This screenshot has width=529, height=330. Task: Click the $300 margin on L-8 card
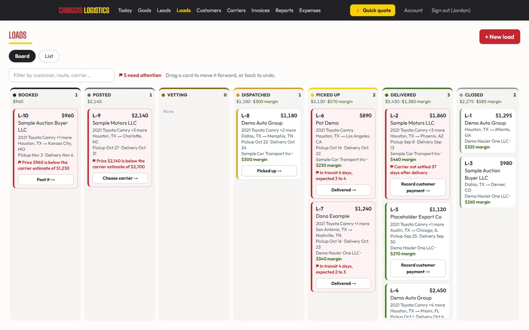coord(255,160)
